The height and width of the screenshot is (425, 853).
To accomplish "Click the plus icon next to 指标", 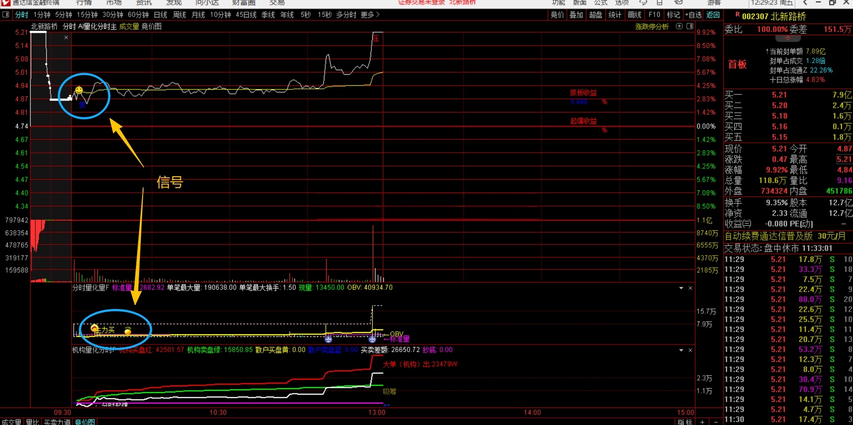I will pos(702,421).
